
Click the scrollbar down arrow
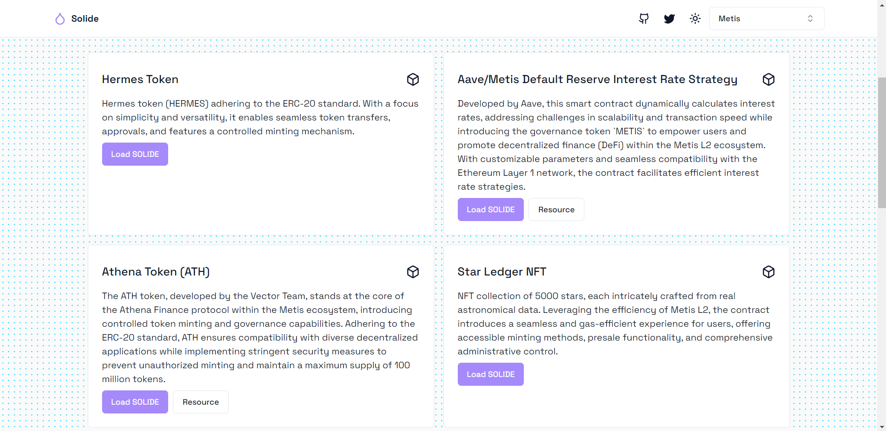pyautogui.click(x=881, y=427)
